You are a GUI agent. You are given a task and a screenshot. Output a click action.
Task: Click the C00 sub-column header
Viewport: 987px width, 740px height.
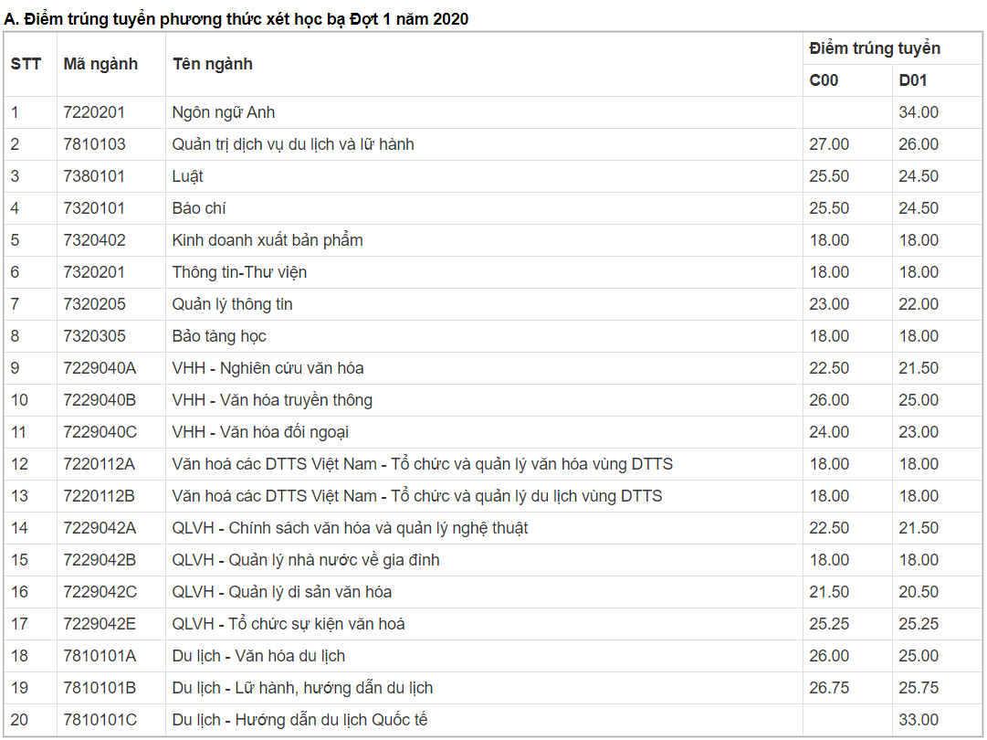coord(824,80)
